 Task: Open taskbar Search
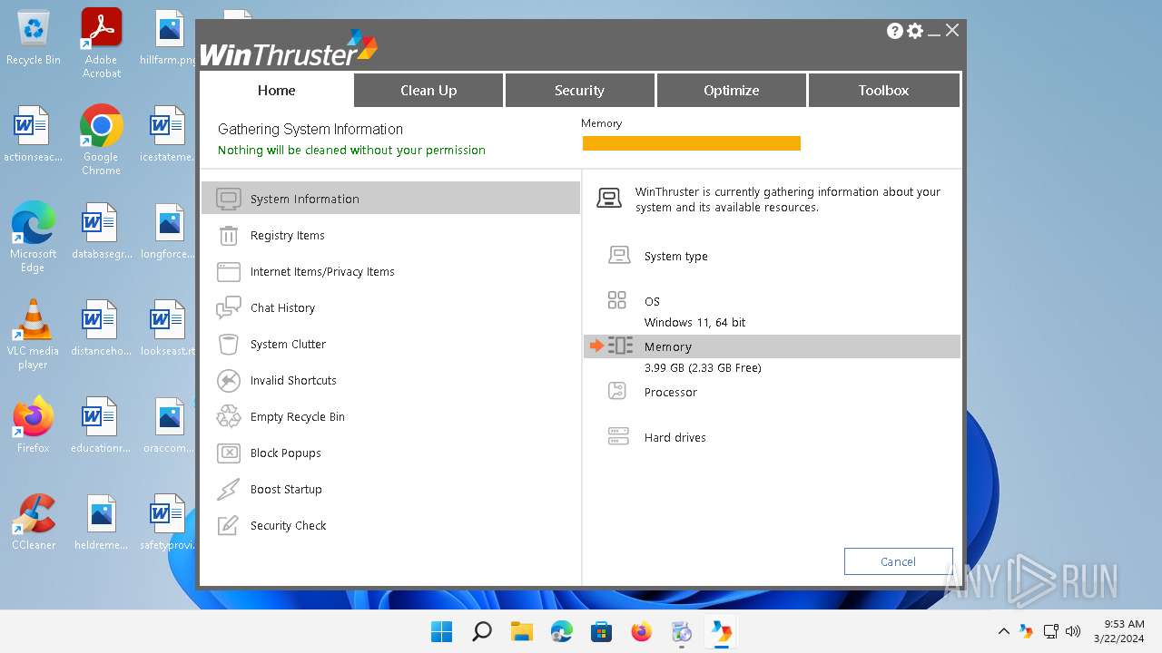pos(481,631)
